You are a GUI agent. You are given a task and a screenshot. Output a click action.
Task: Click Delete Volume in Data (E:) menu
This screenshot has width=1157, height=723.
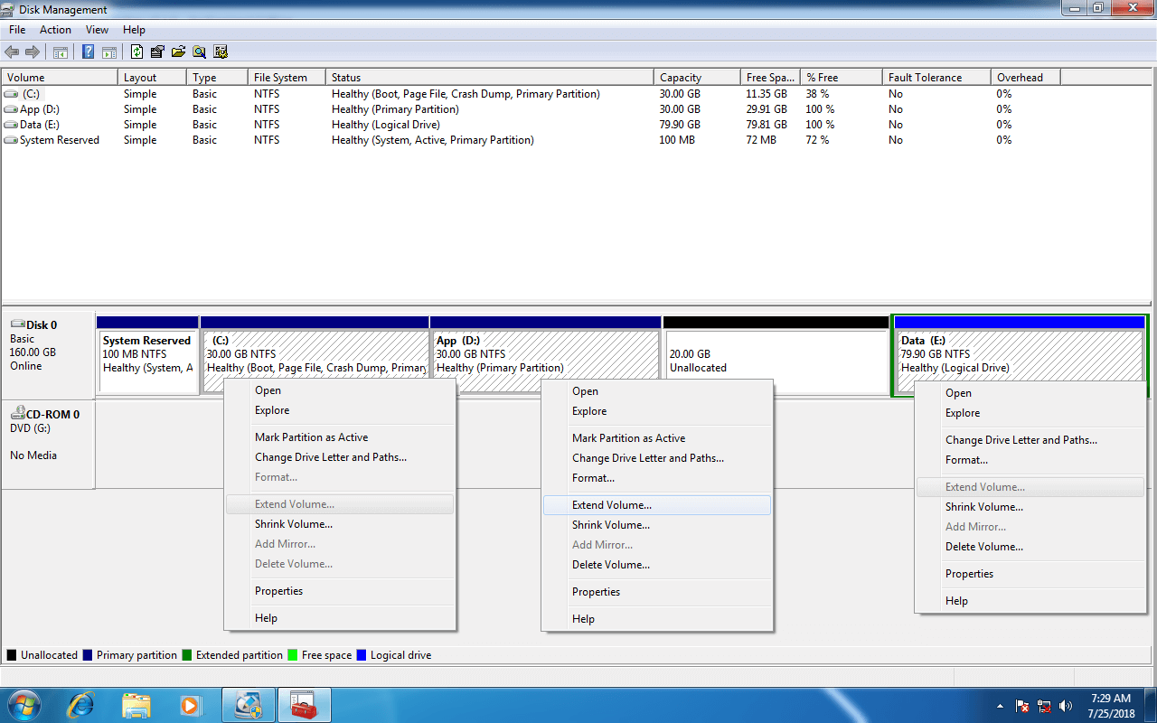pyautogui.click(x=983, y=547)
